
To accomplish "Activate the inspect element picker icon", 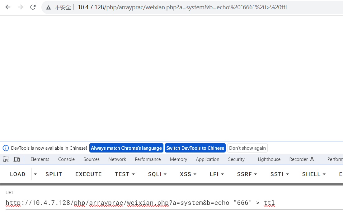I will [x=6, y=159].
